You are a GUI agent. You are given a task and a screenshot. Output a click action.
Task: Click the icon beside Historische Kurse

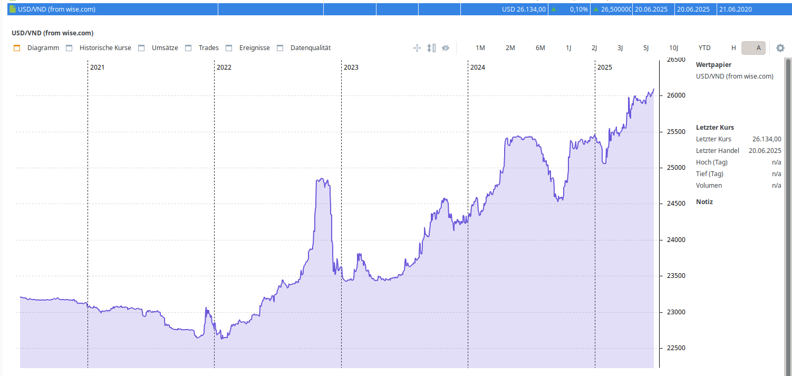point(69,48)
